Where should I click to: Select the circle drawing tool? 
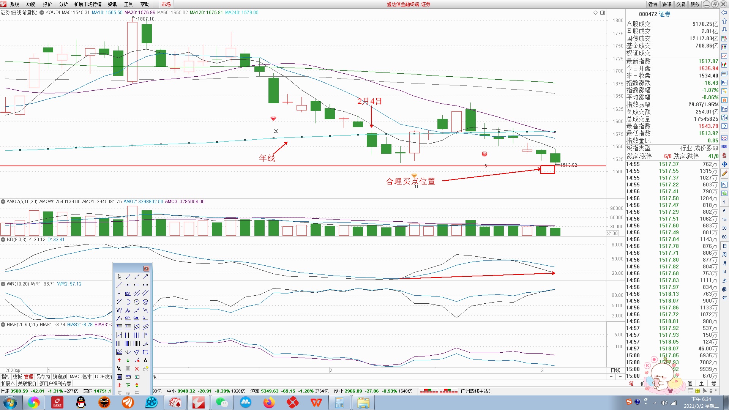pyautogui.click(x=137, y=302)
